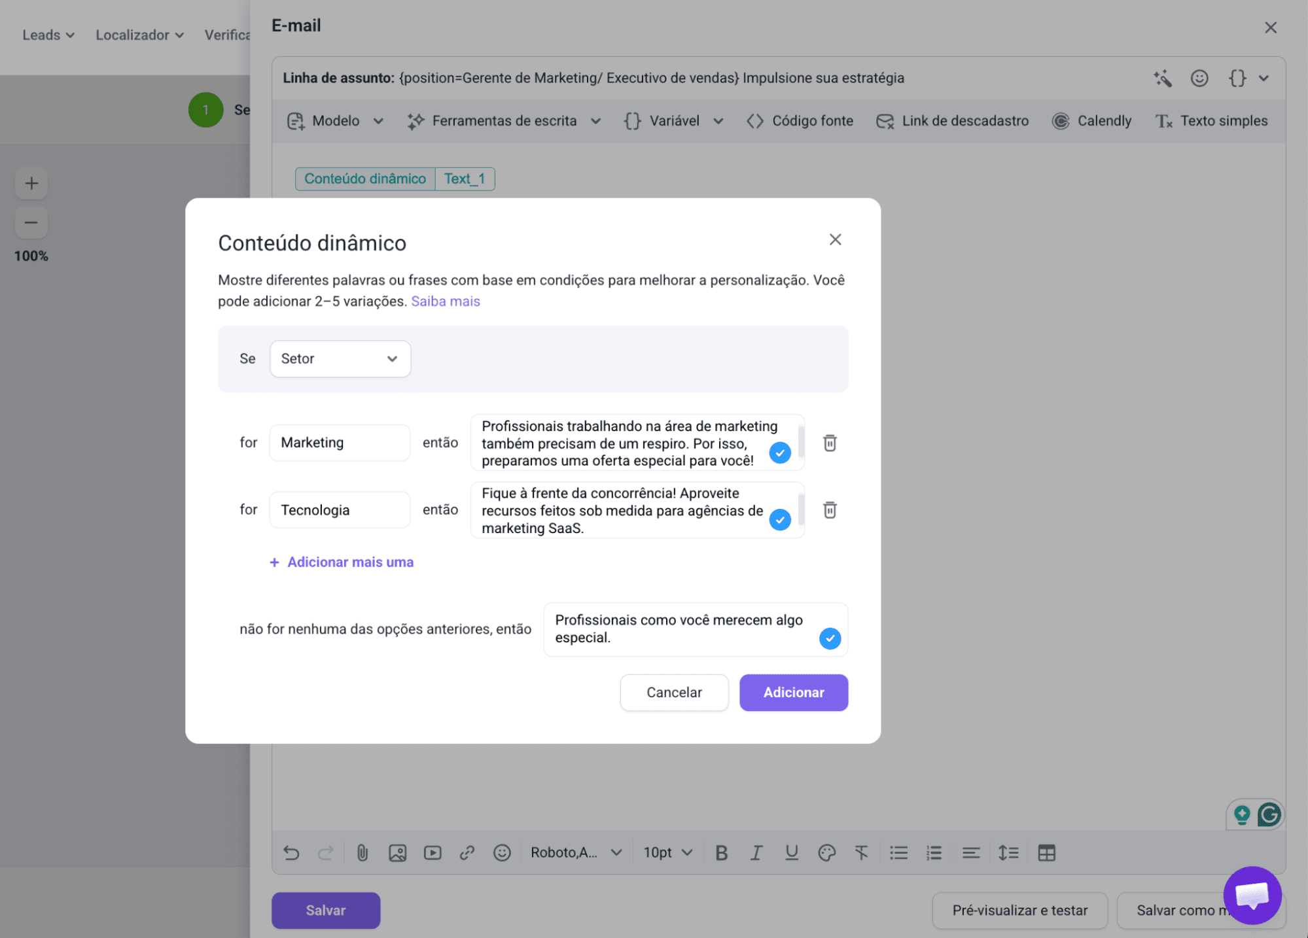Expand the font size 10pt dropdown

(667, 852)
